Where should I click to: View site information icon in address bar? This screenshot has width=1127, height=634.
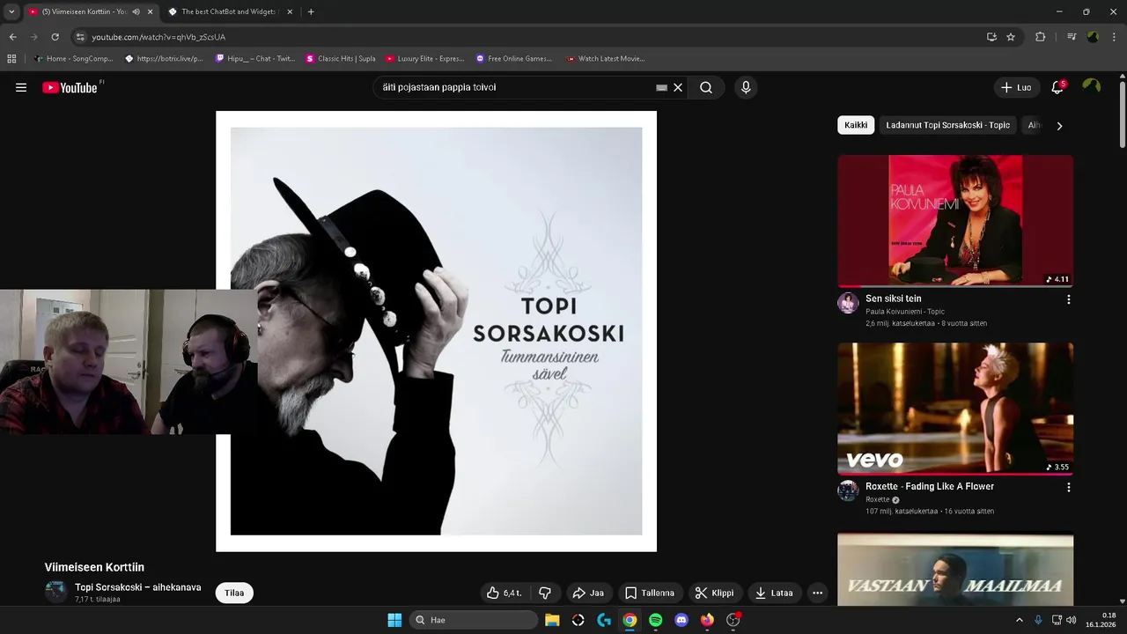pyautogui.click(x=80, y=37)
